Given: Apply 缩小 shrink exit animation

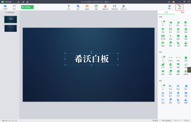Looking at the screenshot, I should pos(170,94).
